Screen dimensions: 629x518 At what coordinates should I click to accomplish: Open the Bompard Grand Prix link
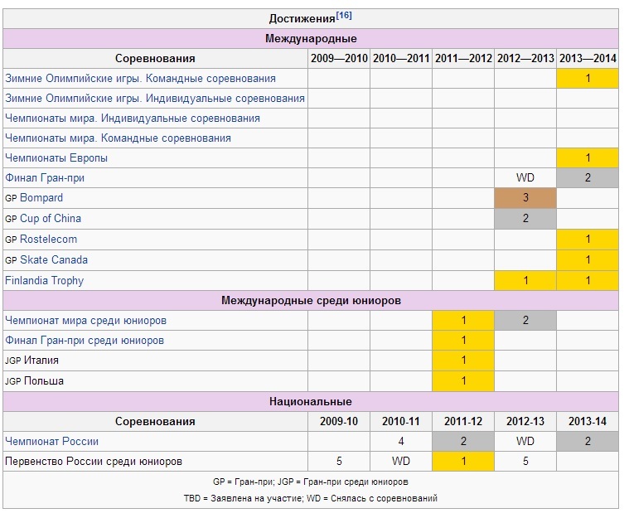pyautogui.click(x=41, y=198)
